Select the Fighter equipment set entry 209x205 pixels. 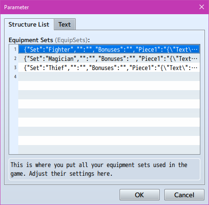pos(109,49)
